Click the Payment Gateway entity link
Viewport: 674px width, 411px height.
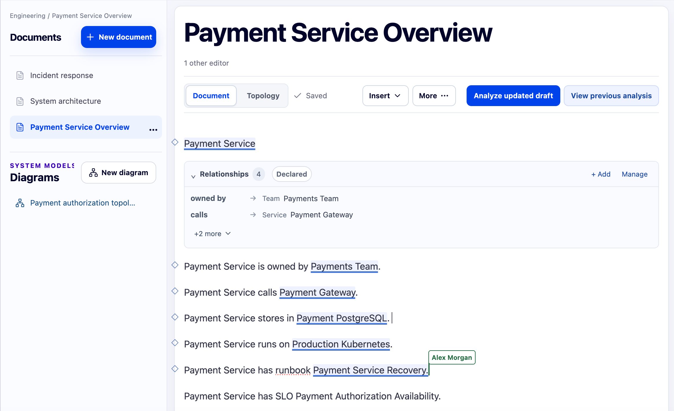coord(317,292)
